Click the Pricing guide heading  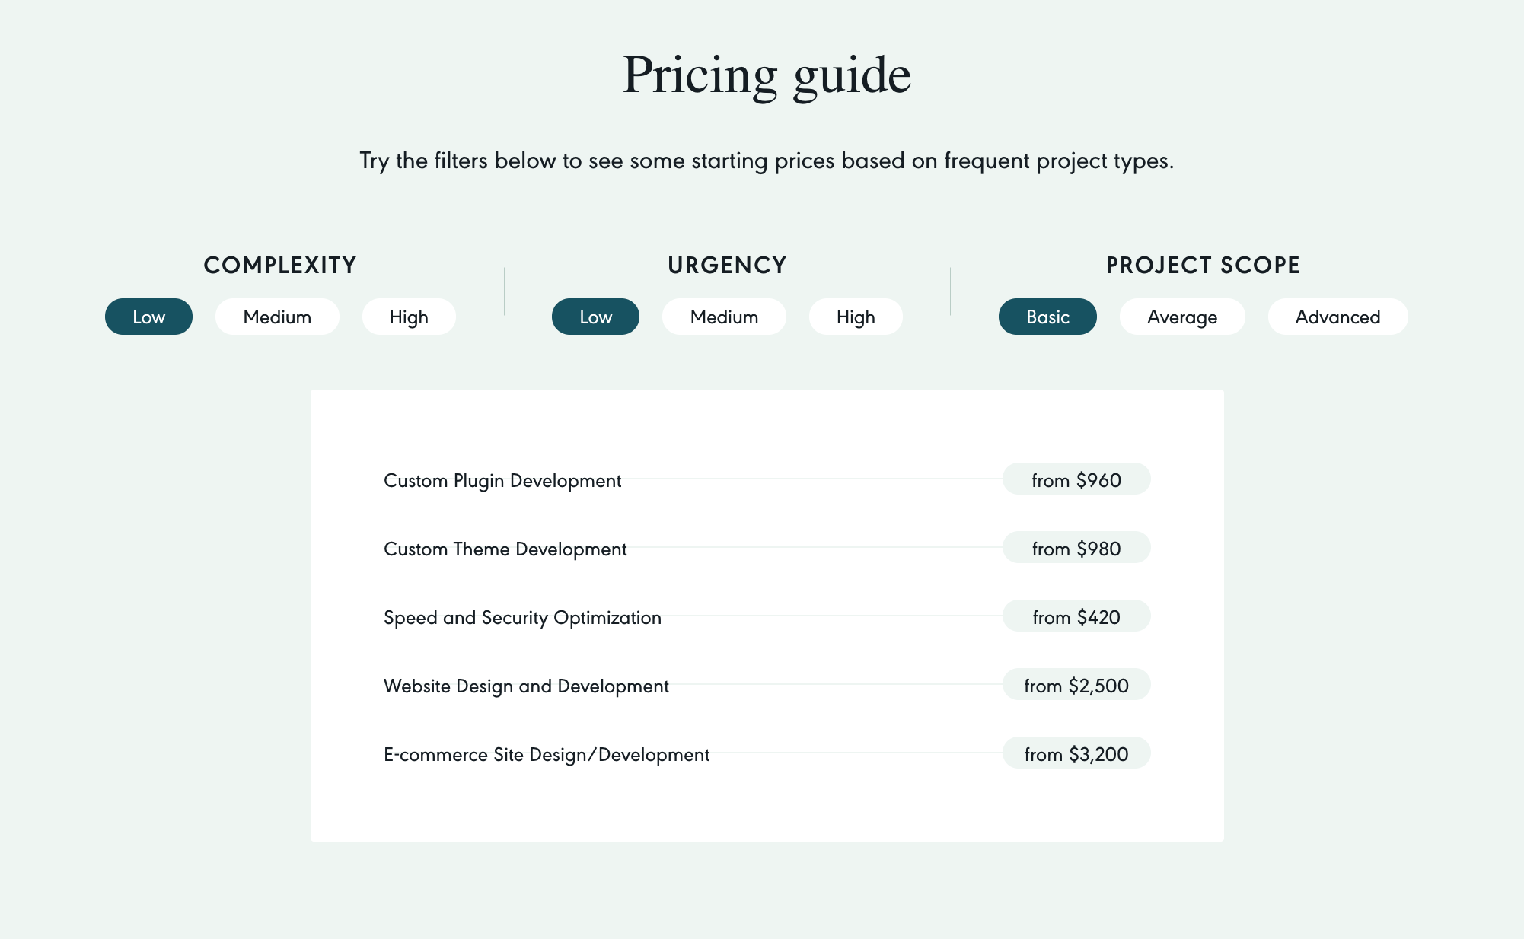pos(767,76)
